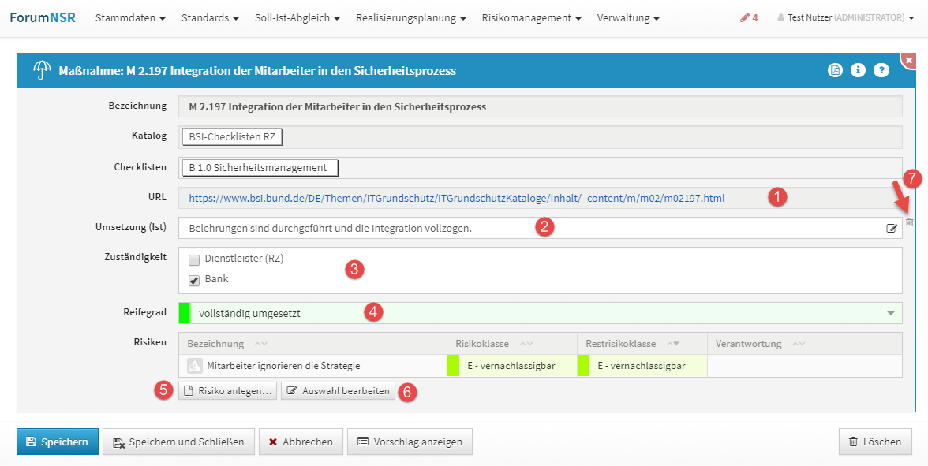Uncheck the Bank checkbox
Screen dimensions: 928x466
(x=194, y=280)
